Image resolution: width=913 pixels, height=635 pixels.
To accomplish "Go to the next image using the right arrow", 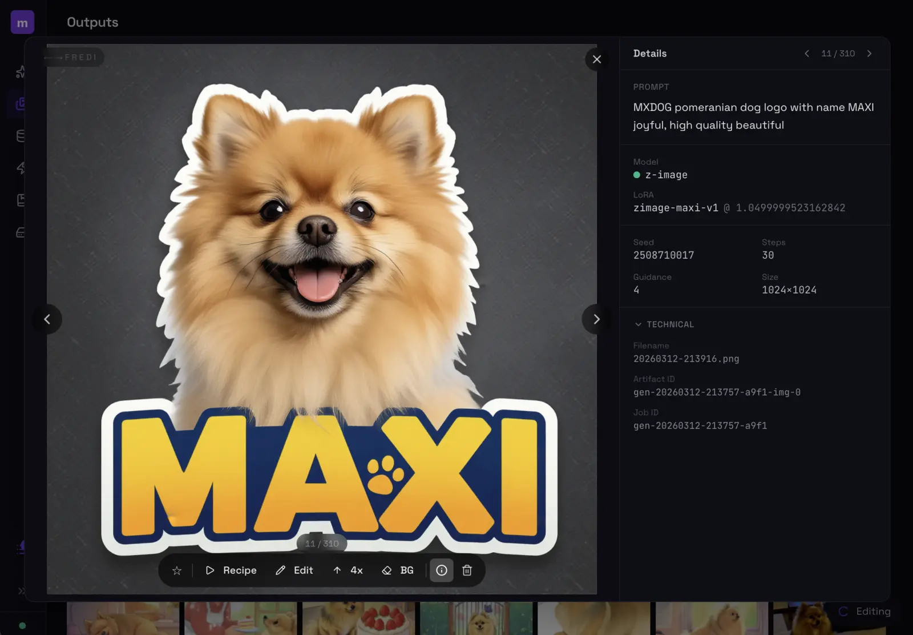I will [596, 319].
